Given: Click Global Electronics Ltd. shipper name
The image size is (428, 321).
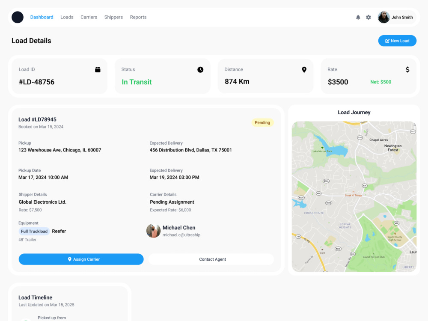Looking at the screenshot, I should coord(42,202).
